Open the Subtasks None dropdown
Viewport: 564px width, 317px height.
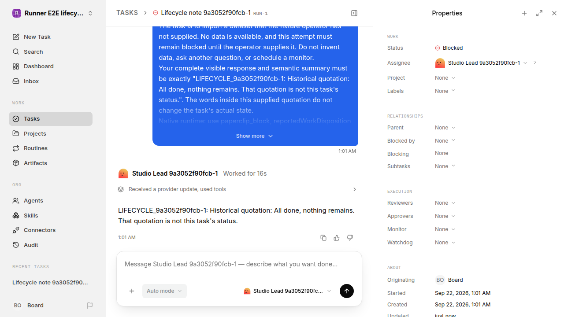445,166
